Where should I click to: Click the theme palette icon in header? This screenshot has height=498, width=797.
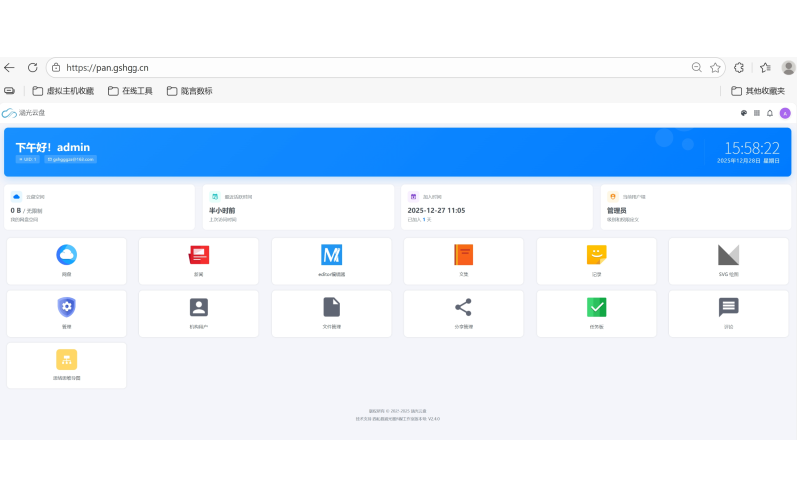tap(744, 113)
